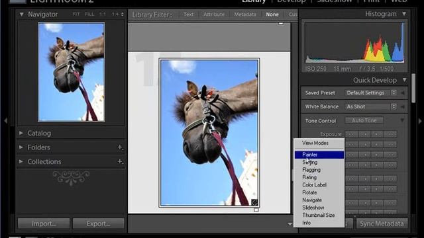Choose Rating in toolbar menu
Screen dimensions: 424x238
(319, 177)
